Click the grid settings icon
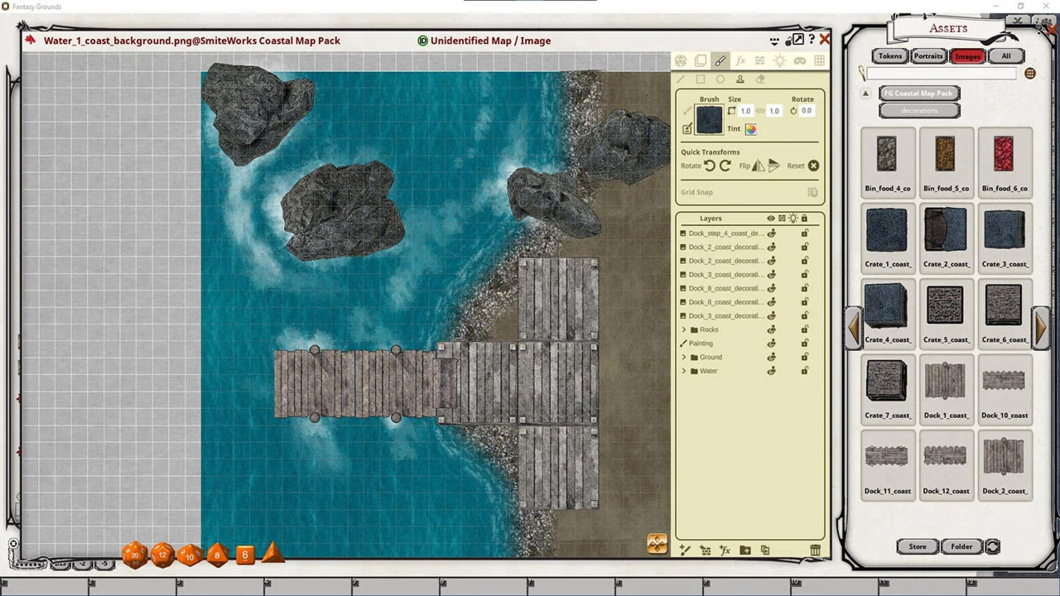Screen dimensions: 1060x596 coord(819,60)
